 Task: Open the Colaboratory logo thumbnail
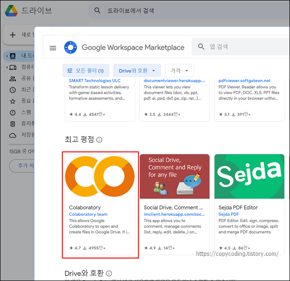100,176
